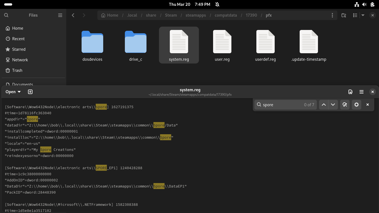
Task: Open Recent in sidebar
Action: pyautogui.click(x=33, y=39)
